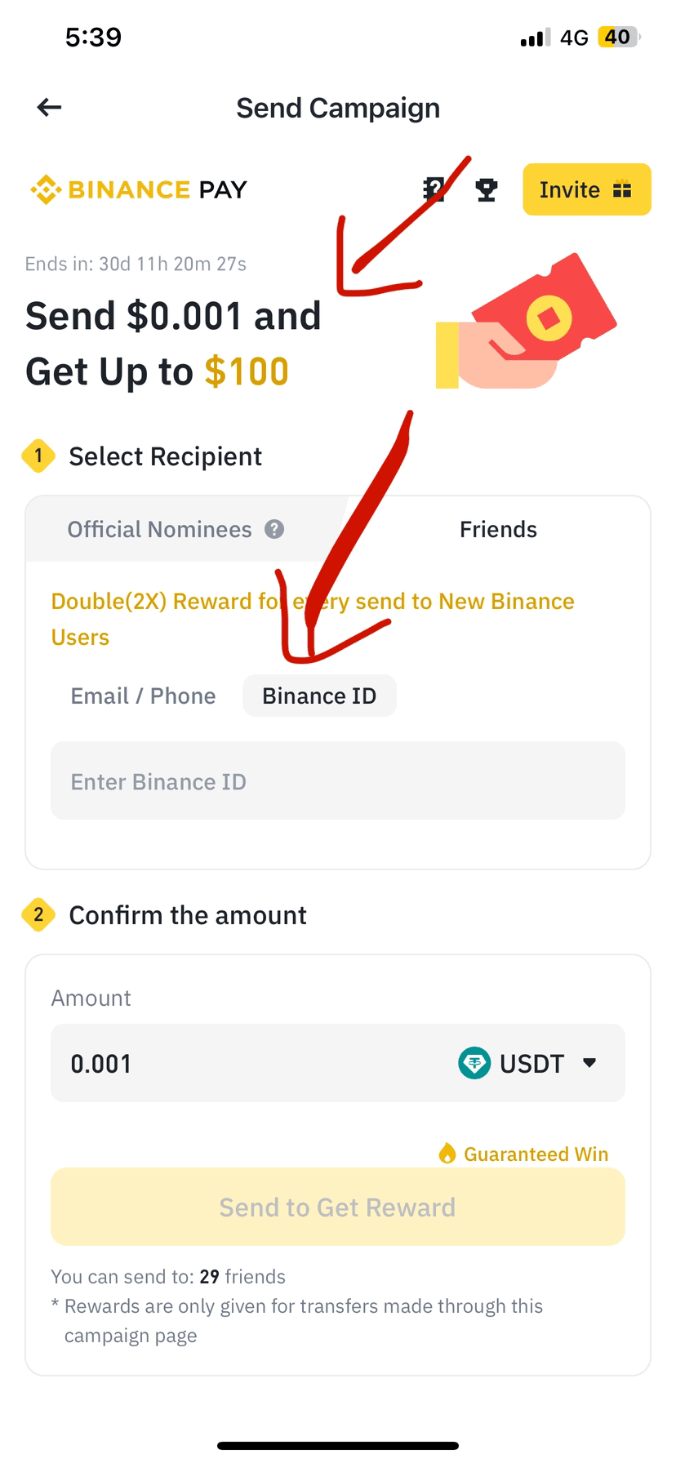The image size is (676, 1463).
Task: Select the Binance ID option
Action: point(319,696)
